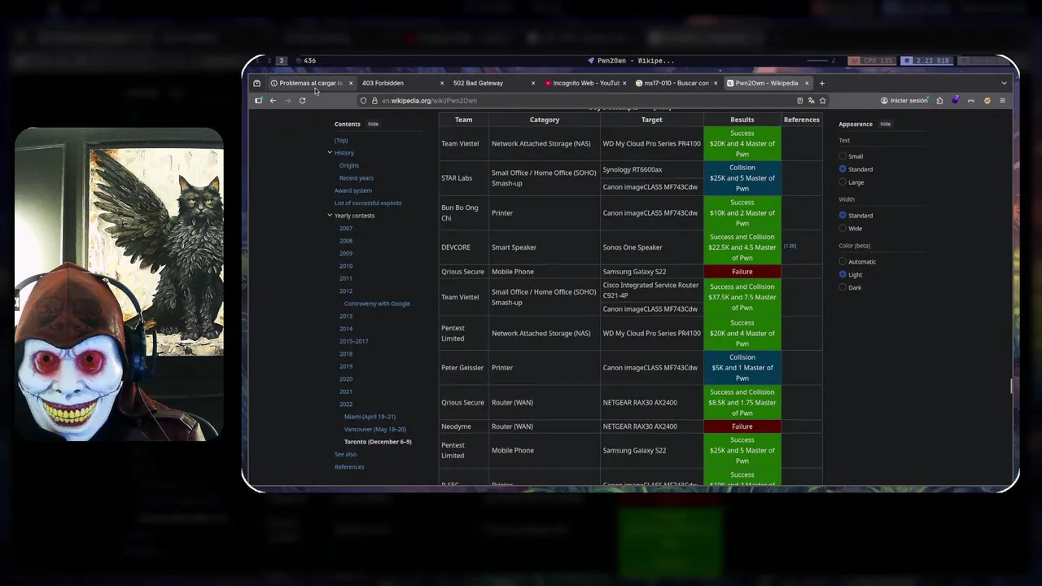Screen dimensions: 1042x586
Task: Collapse the History section chevron in Contents
Action: pyautogui.click(x=330, y=153)
